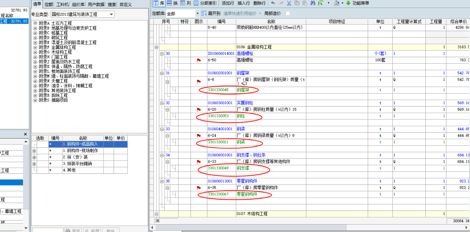470x232 pixels.
Task: Click red flag in row 6-35
Action: [x=199, y=188]
